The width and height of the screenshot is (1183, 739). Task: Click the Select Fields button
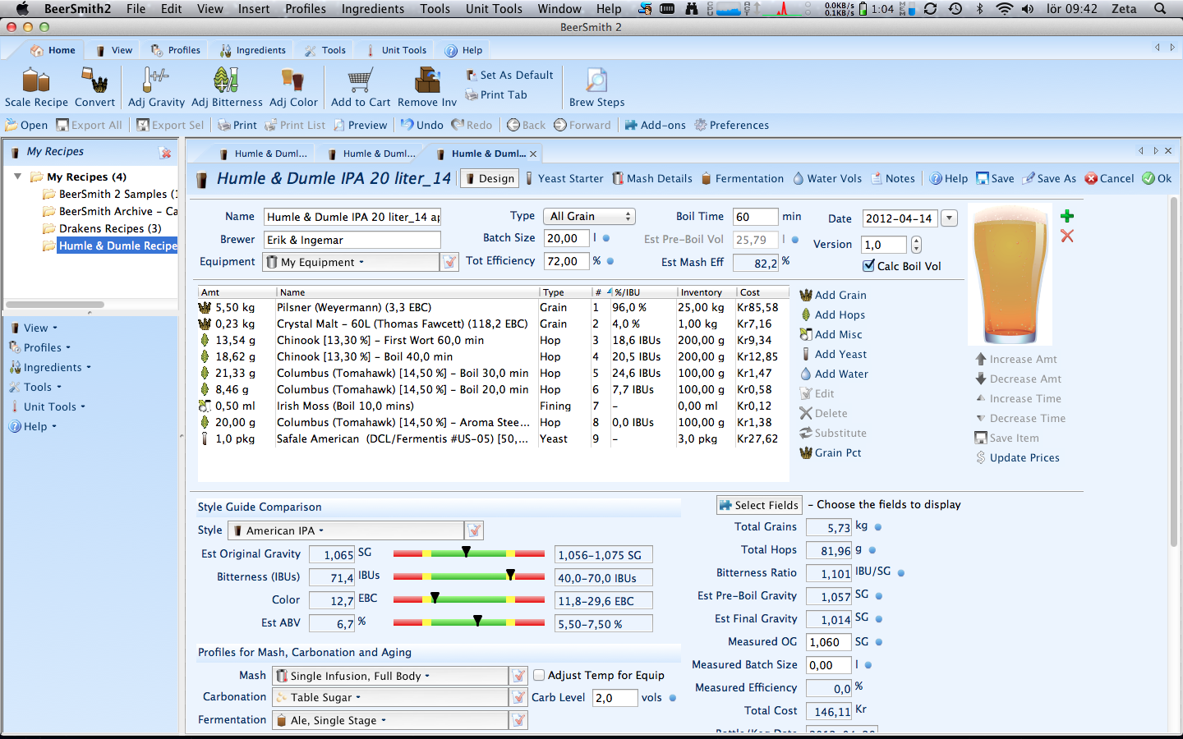click(758, 505)
